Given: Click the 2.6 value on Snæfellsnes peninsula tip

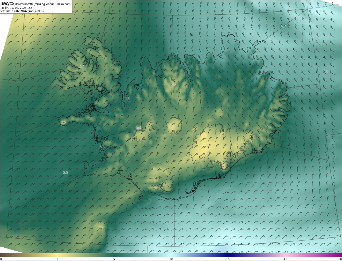Looking at the screenshot, I should click(63, 122).
